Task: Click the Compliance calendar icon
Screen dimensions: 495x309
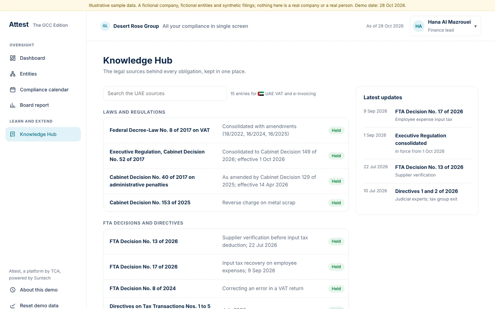Action: pos(13,90)
